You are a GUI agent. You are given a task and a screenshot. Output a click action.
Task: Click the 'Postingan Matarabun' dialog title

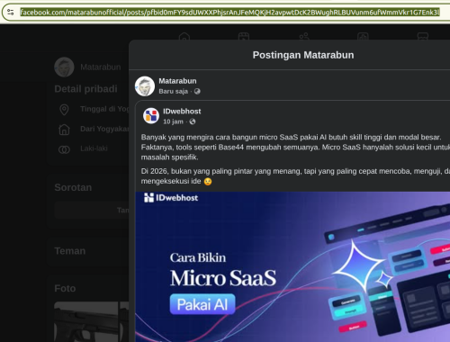coord(303,55)
